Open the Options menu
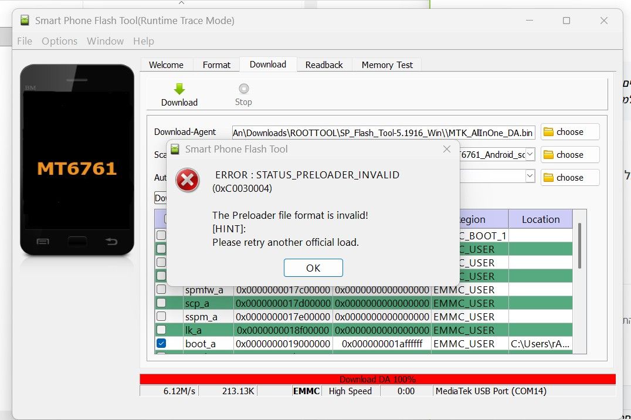This screenshot has height=420, width=631. pyautogui.click(x=59, y=41)
